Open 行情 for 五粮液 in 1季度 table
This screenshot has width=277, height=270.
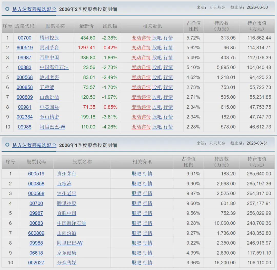(147, 184)
